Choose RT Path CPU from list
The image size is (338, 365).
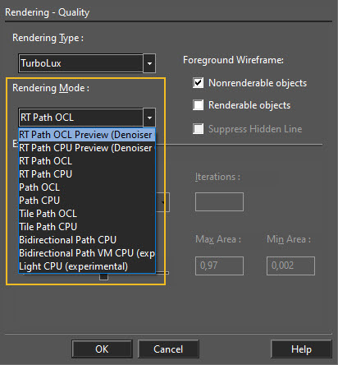tap(87, 174)
